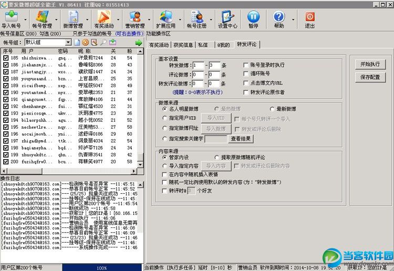Select 最新微博 radio button
This screenshot has width=394, height=271.
click(x=272, y=109)
